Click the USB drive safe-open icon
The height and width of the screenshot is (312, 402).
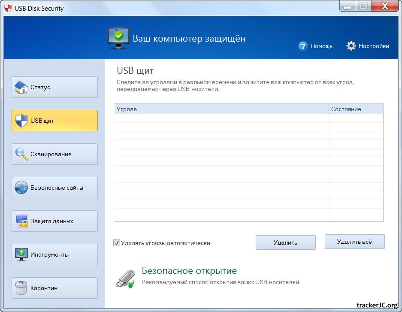click(125, 278)
